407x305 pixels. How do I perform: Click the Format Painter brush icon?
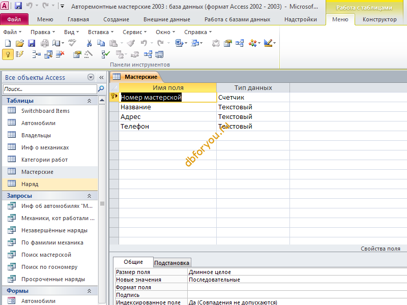point(131,43)
